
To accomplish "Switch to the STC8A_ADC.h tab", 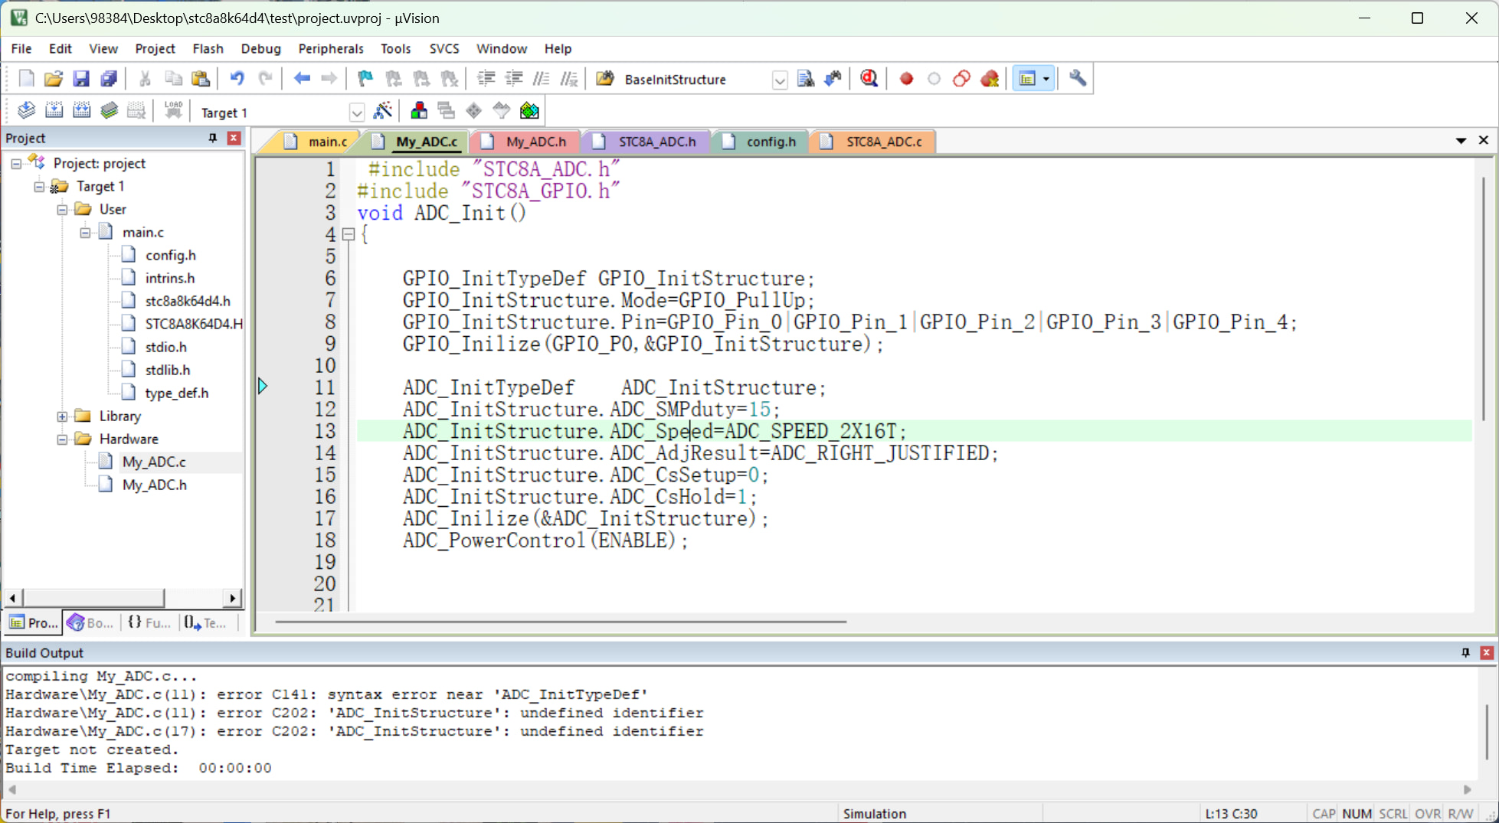I will click(656, 142).
